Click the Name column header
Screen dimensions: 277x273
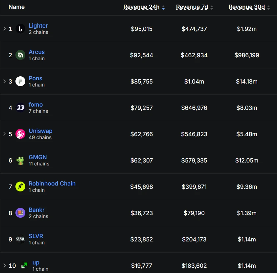(x=17, y=7)
